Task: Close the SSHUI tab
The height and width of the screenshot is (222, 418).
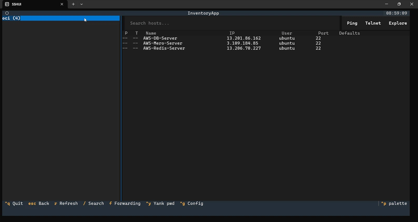Action: pos(62,4)
